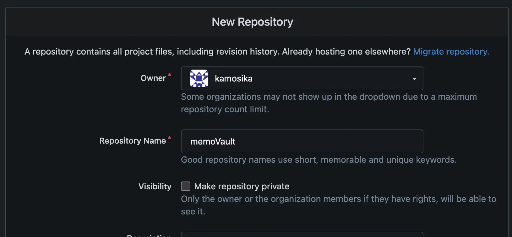Image resolution: width=512 pixels, height=237 pixels.
Task: Click the partially visible Description label
Action: tap(149, 235)
